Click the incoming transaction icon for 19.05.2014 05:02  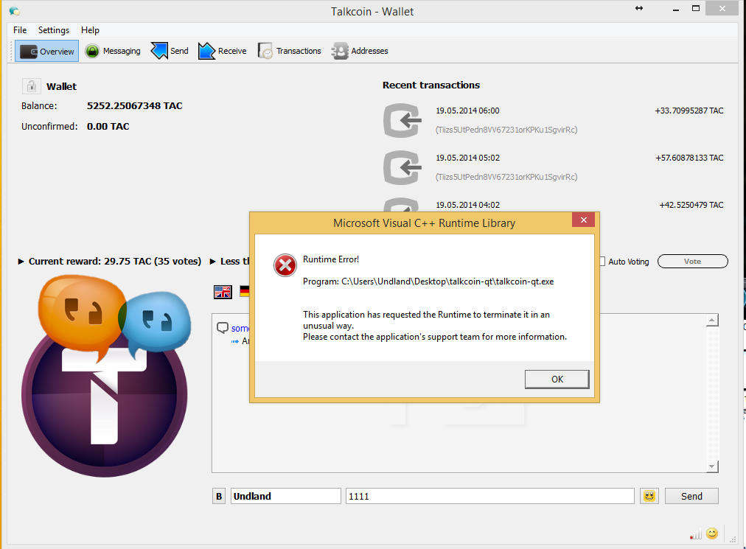[402, 167]
